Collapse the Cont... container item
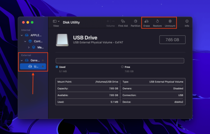This screenshot has height=134, width=210. tap(25, 41)
